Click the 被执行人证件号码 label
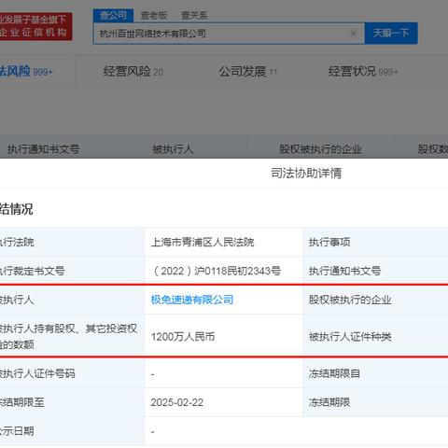 (x=37, y=373)
